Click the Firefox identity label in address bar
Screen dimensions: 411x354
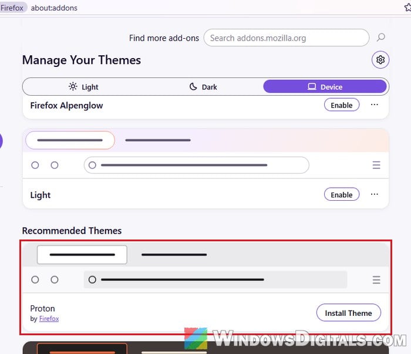(12, 8)
